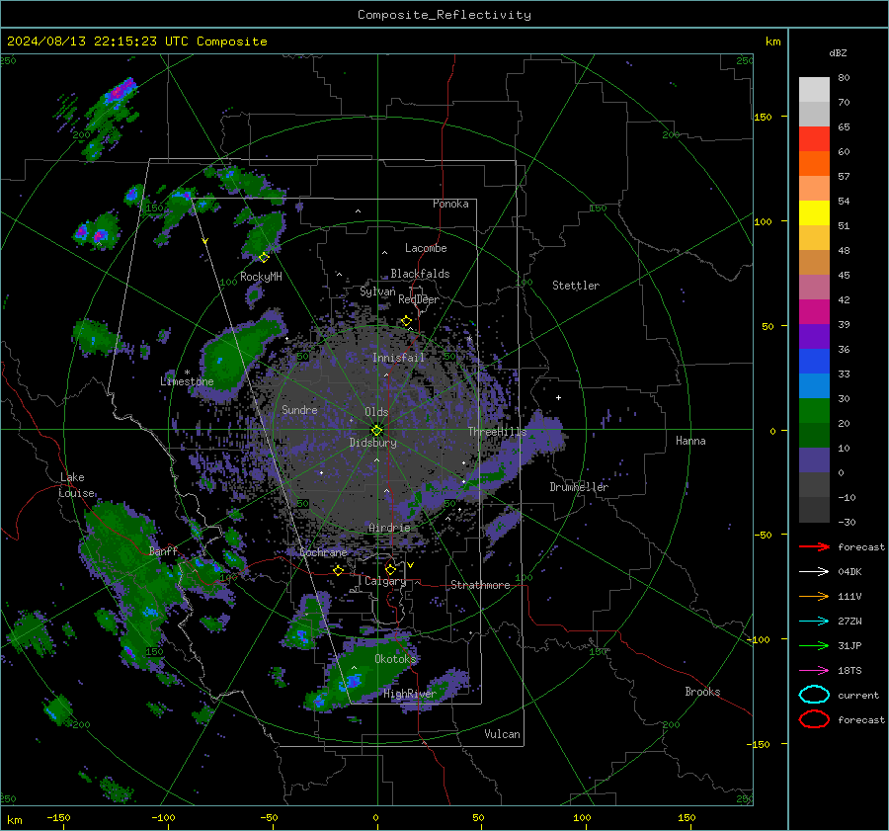
Task: Click the magenta 39-42 dBZ swatch
Action: click(x=814, y=312)
